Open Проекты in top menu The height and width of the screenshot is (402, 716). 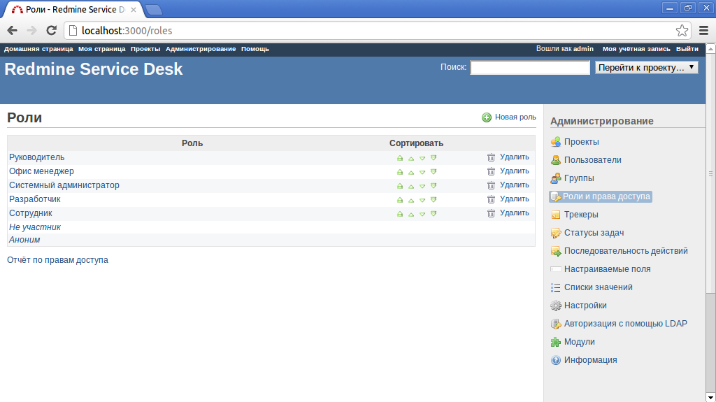pyautogui.click(x=145, y=49)
